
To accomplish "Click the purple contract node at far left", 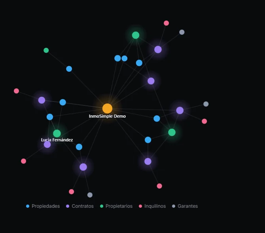I will (42, 100).
